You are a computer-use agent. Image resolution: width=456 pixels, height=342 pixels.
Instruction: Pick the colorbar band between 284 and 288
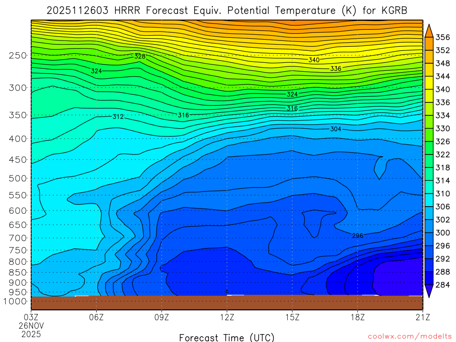click(429, 278)
